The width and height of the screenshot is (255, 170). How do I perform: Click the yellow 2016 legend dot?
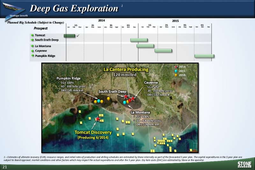(x=176, y=75)
